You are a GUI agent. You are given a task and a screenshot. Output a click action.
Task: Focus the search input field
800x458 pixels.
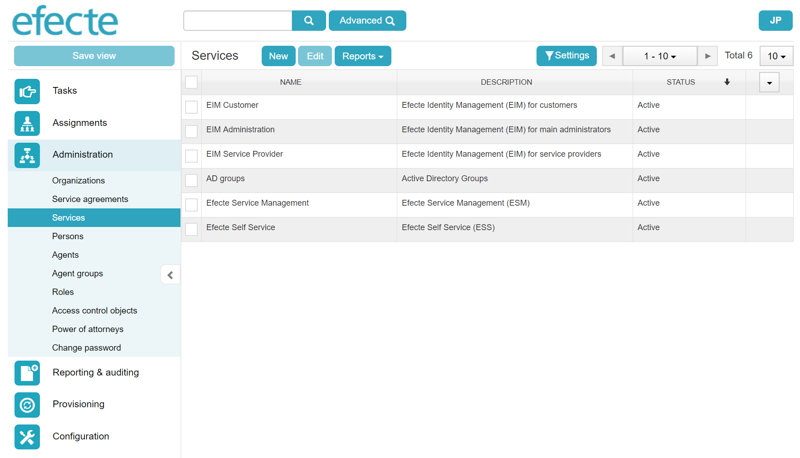tap(238, 20)
